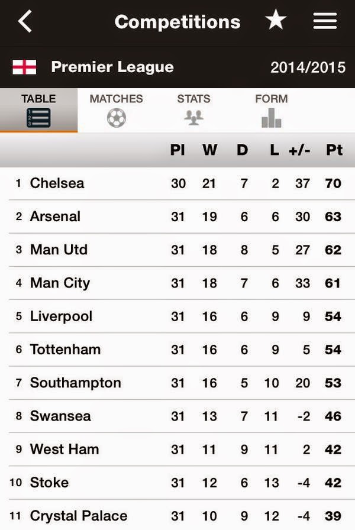355x530 pixels.
Task: Tap the star to favorite this competition
Action: [x=275, y=21]
